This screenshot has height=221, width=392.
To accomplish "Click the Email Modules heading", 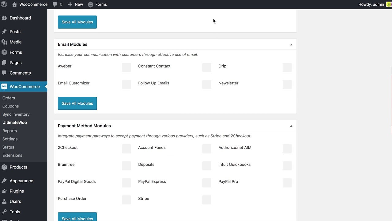I will 73,44.
